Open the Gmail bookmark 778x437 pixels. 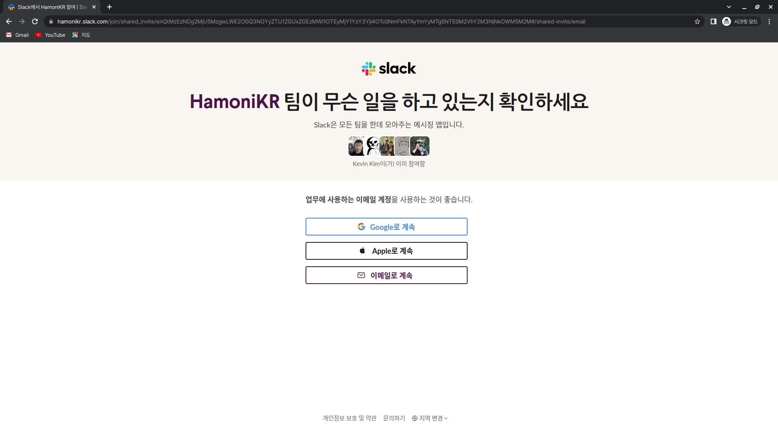pyautogui.click(x=17, y=35)
